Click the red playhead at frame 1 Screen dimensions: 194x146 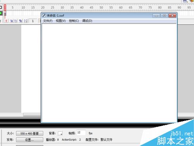click(x=5, y=7)
